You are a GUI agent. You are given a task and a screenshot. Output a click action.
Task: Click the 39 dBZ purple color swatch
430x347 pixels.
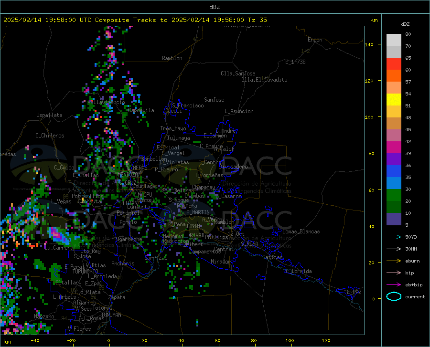(394, 159)
